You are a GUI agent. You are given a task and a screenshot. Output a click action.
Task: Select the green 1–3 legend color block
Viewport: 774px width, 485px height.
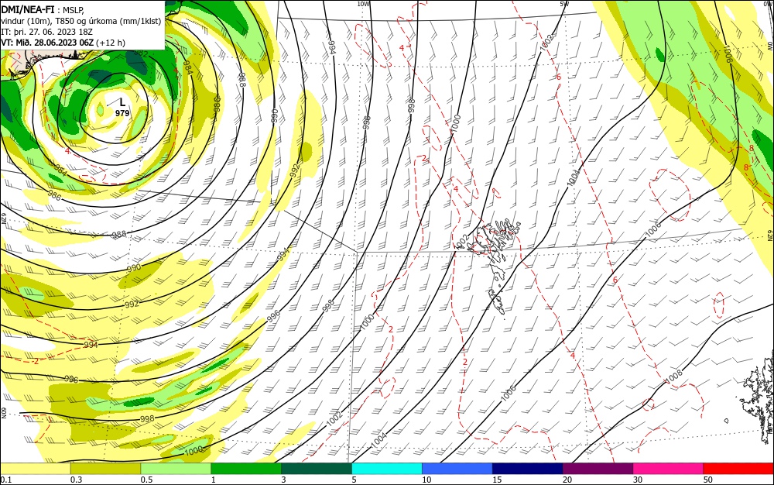246,469
